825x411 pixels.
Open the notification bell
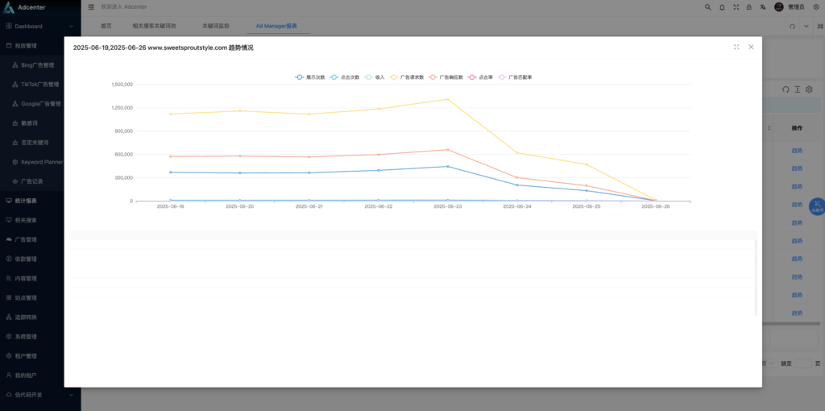pos(722,6)
